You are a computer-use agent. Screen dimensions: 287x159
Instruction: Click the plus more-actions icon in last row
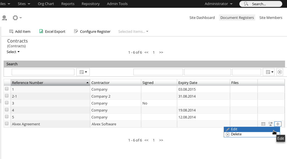pos(278,124)
